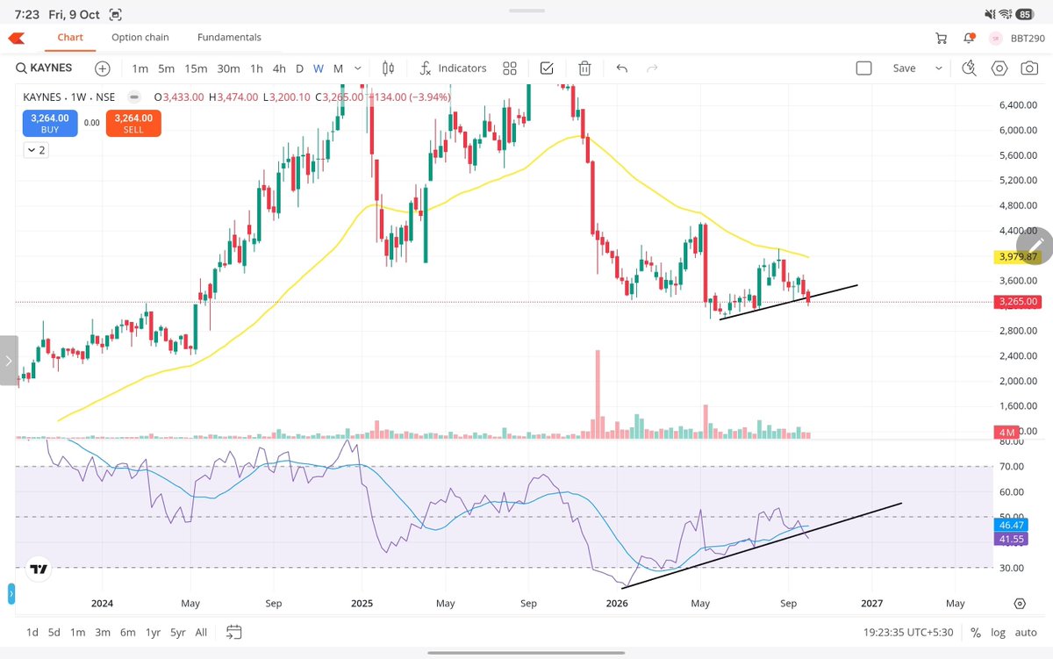Select the 1d date range
Image resolution: width=1053 pixels, height=659 pixels.
(32, 631)
